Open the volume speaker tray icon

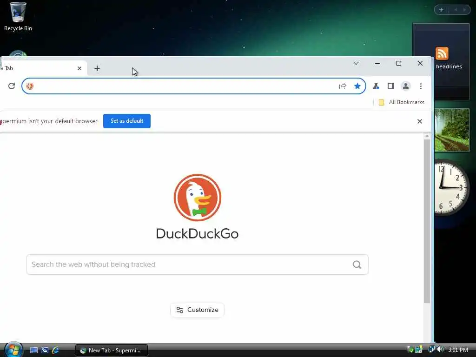(440, 350)
